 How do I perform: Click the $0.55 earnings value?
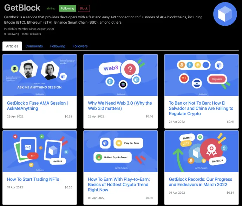coord(68,187)
